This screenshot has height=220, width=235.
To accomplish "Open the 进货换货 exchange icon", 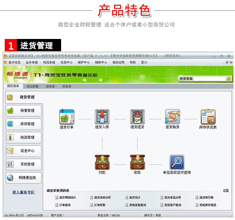I will (173, 117).
